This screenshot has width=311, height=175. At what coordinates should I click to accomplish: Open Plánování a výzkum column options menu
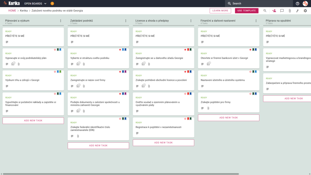[x=61, y=21]
